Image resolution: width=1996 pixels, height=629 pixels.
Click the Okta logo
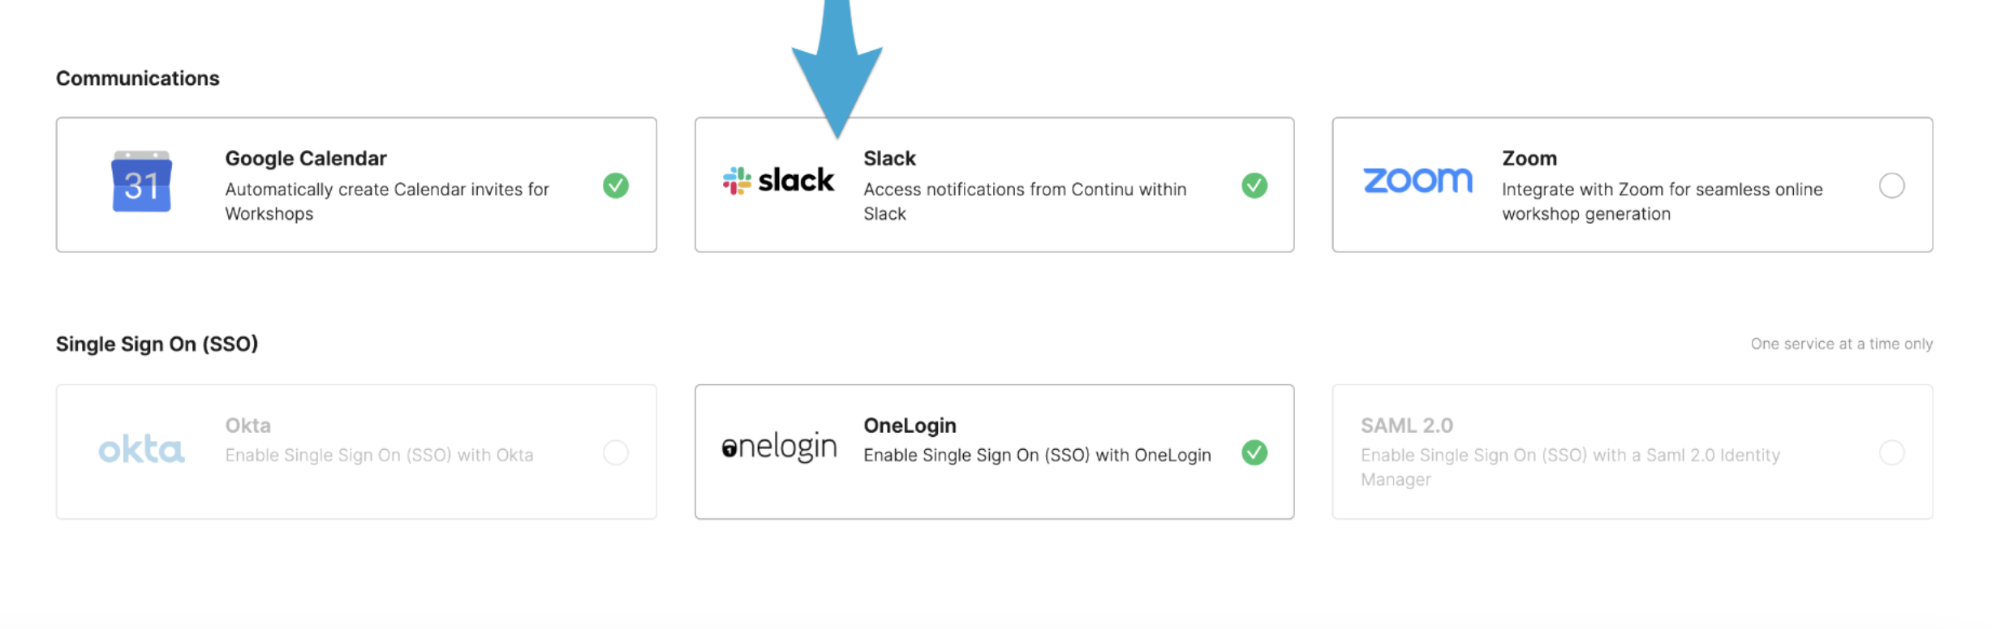141,448
